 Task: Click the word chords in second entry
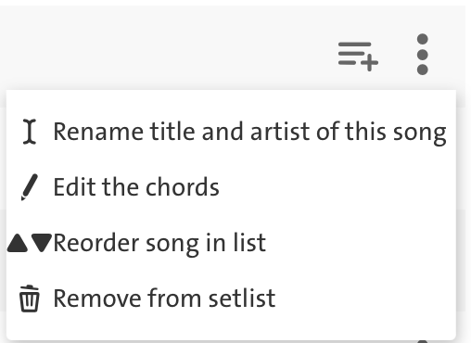point(183,187)
